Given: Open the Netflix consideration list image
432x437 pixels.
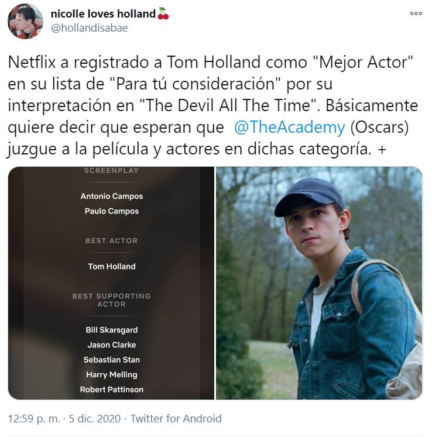Looking at the screenshot, I should tap(111, 283).
